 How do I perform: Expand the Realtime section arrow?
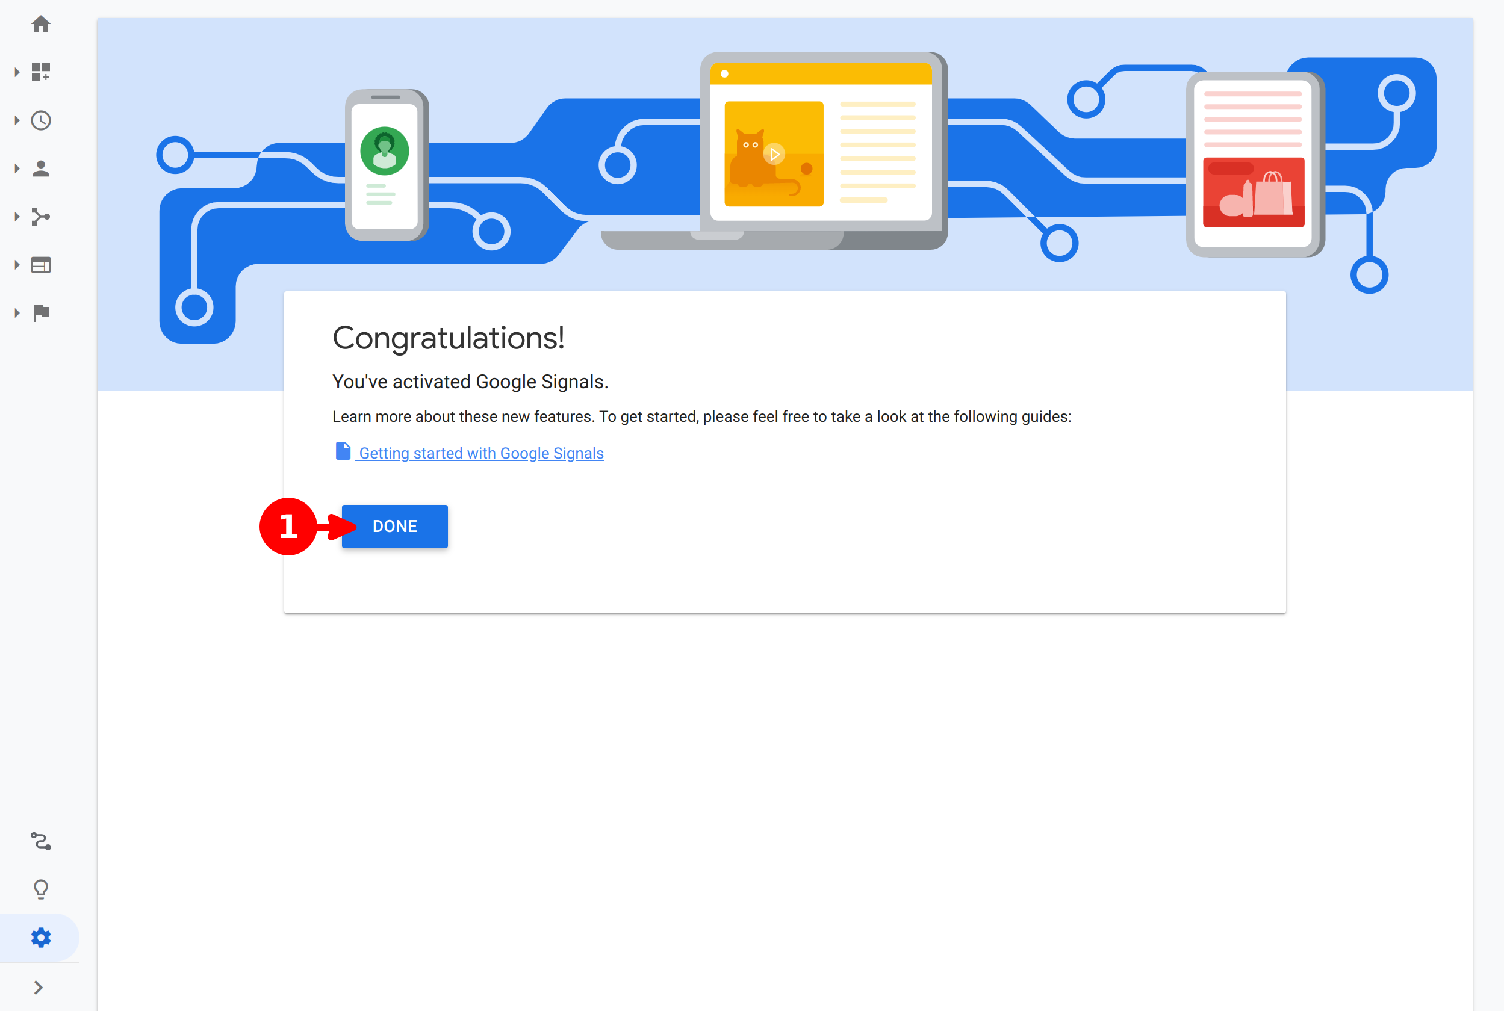[17, 120]
